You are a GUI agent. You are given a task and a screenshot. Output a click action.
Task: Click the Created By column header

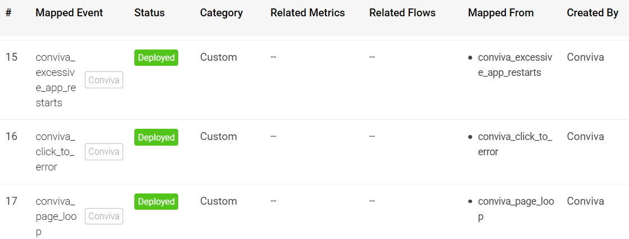pos(592,13)
